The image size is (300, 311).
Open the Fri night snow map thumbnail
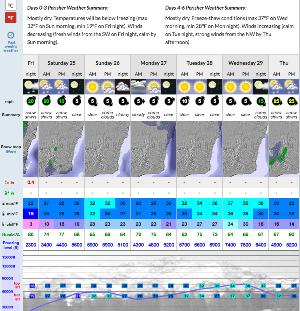[x=31, y=149]
